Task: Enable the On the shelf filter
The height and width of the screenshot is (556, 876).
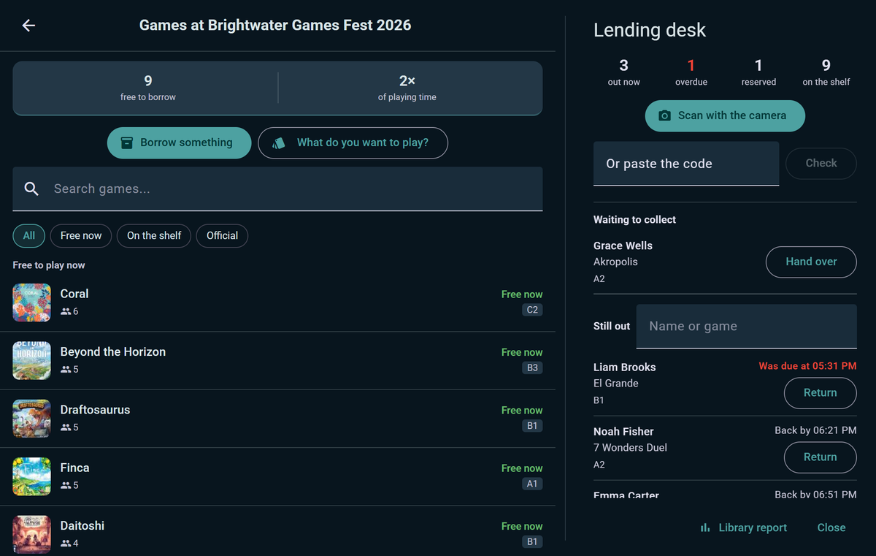Action: (x=154, y=235)
